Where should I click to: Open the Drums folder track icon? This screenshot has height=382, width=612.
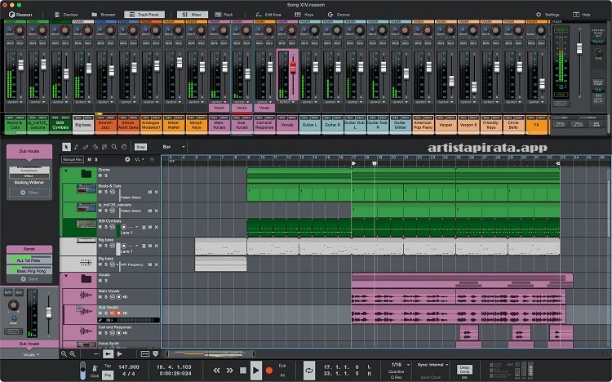click(86, 173)
